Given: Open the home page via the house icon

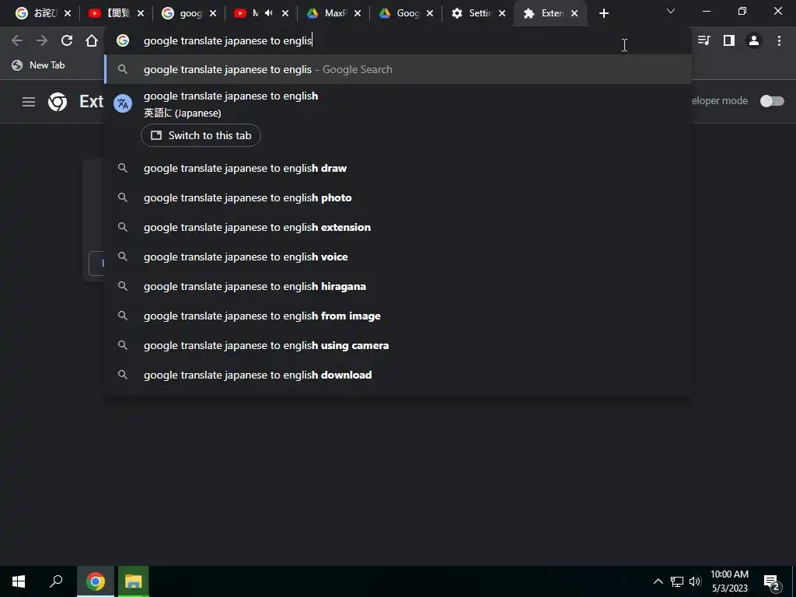Looking at the screenshot, I should pyautogui.click(x=92, y=40).
